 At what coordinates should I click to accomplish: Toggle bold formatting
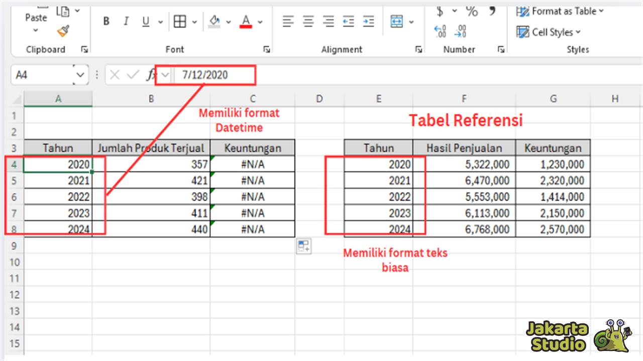(x=106, y=22)
